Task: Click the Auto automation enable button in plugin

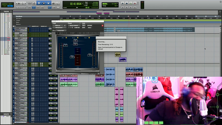Action: (x=84, y=25)
